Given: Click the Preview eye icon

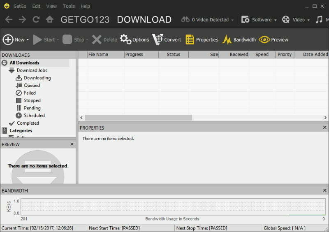Looking at the screenshot, I should 264,39.
